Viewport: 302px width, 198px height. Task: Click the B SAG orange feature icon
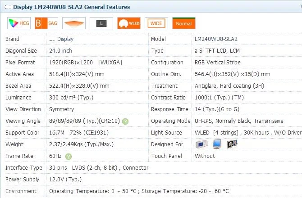tap(46, 23)
